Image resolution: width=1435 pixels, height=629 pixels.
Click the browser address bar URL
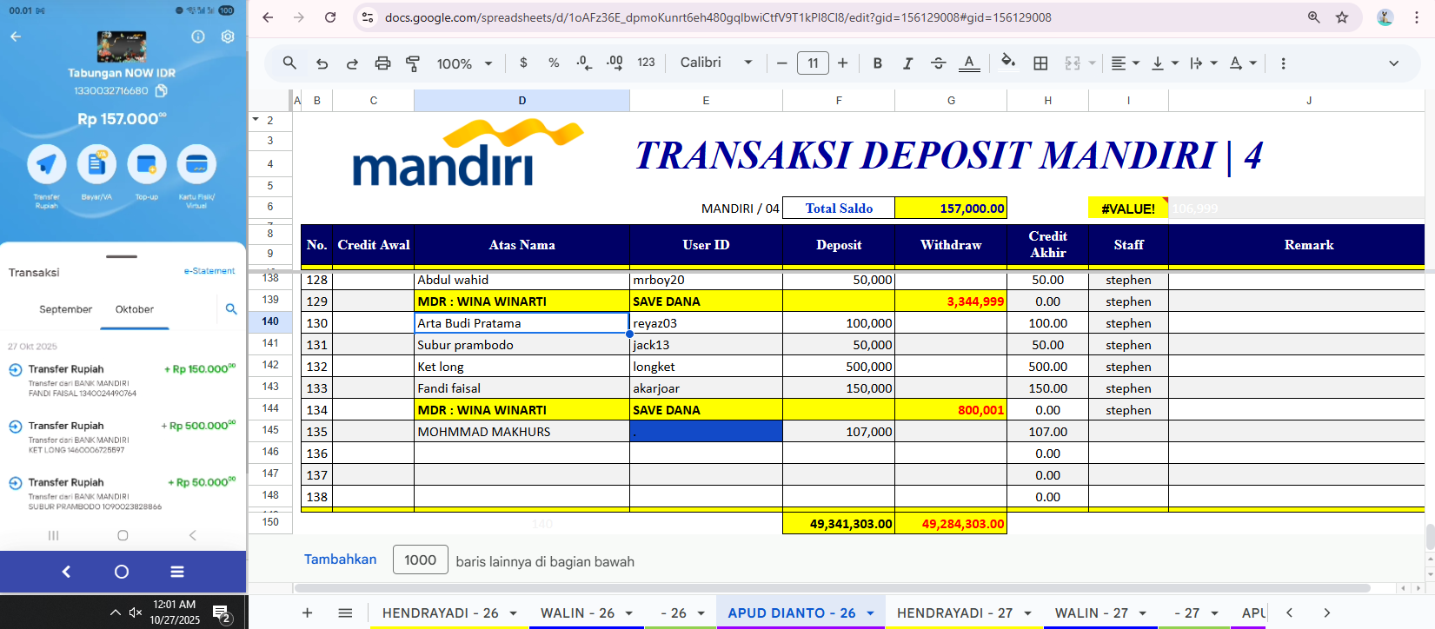point(718,17)
